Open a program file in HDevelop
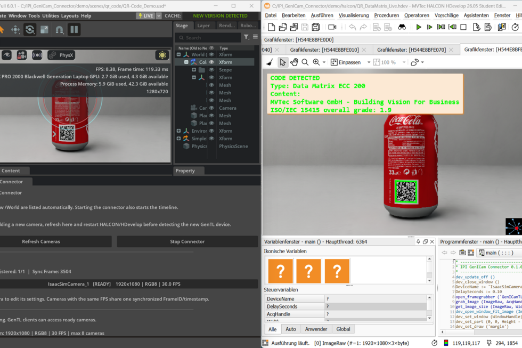 pos(283,27)
